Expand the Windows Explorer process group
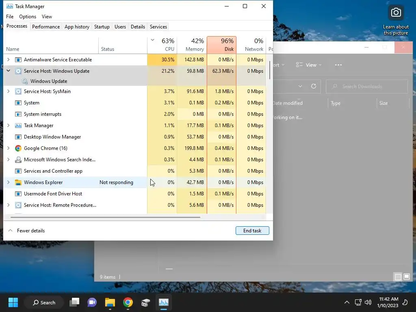Image resolution: width=416 pixels, height=312 pixels. 8,182
